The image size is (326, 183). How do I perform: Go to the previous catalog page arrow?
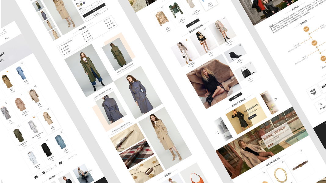(36, 177)
